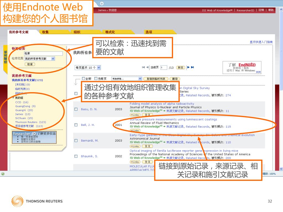Open the [未归档] (0) group
The height and width of the screenshot is (212, 283).
[x=23, y=84]
